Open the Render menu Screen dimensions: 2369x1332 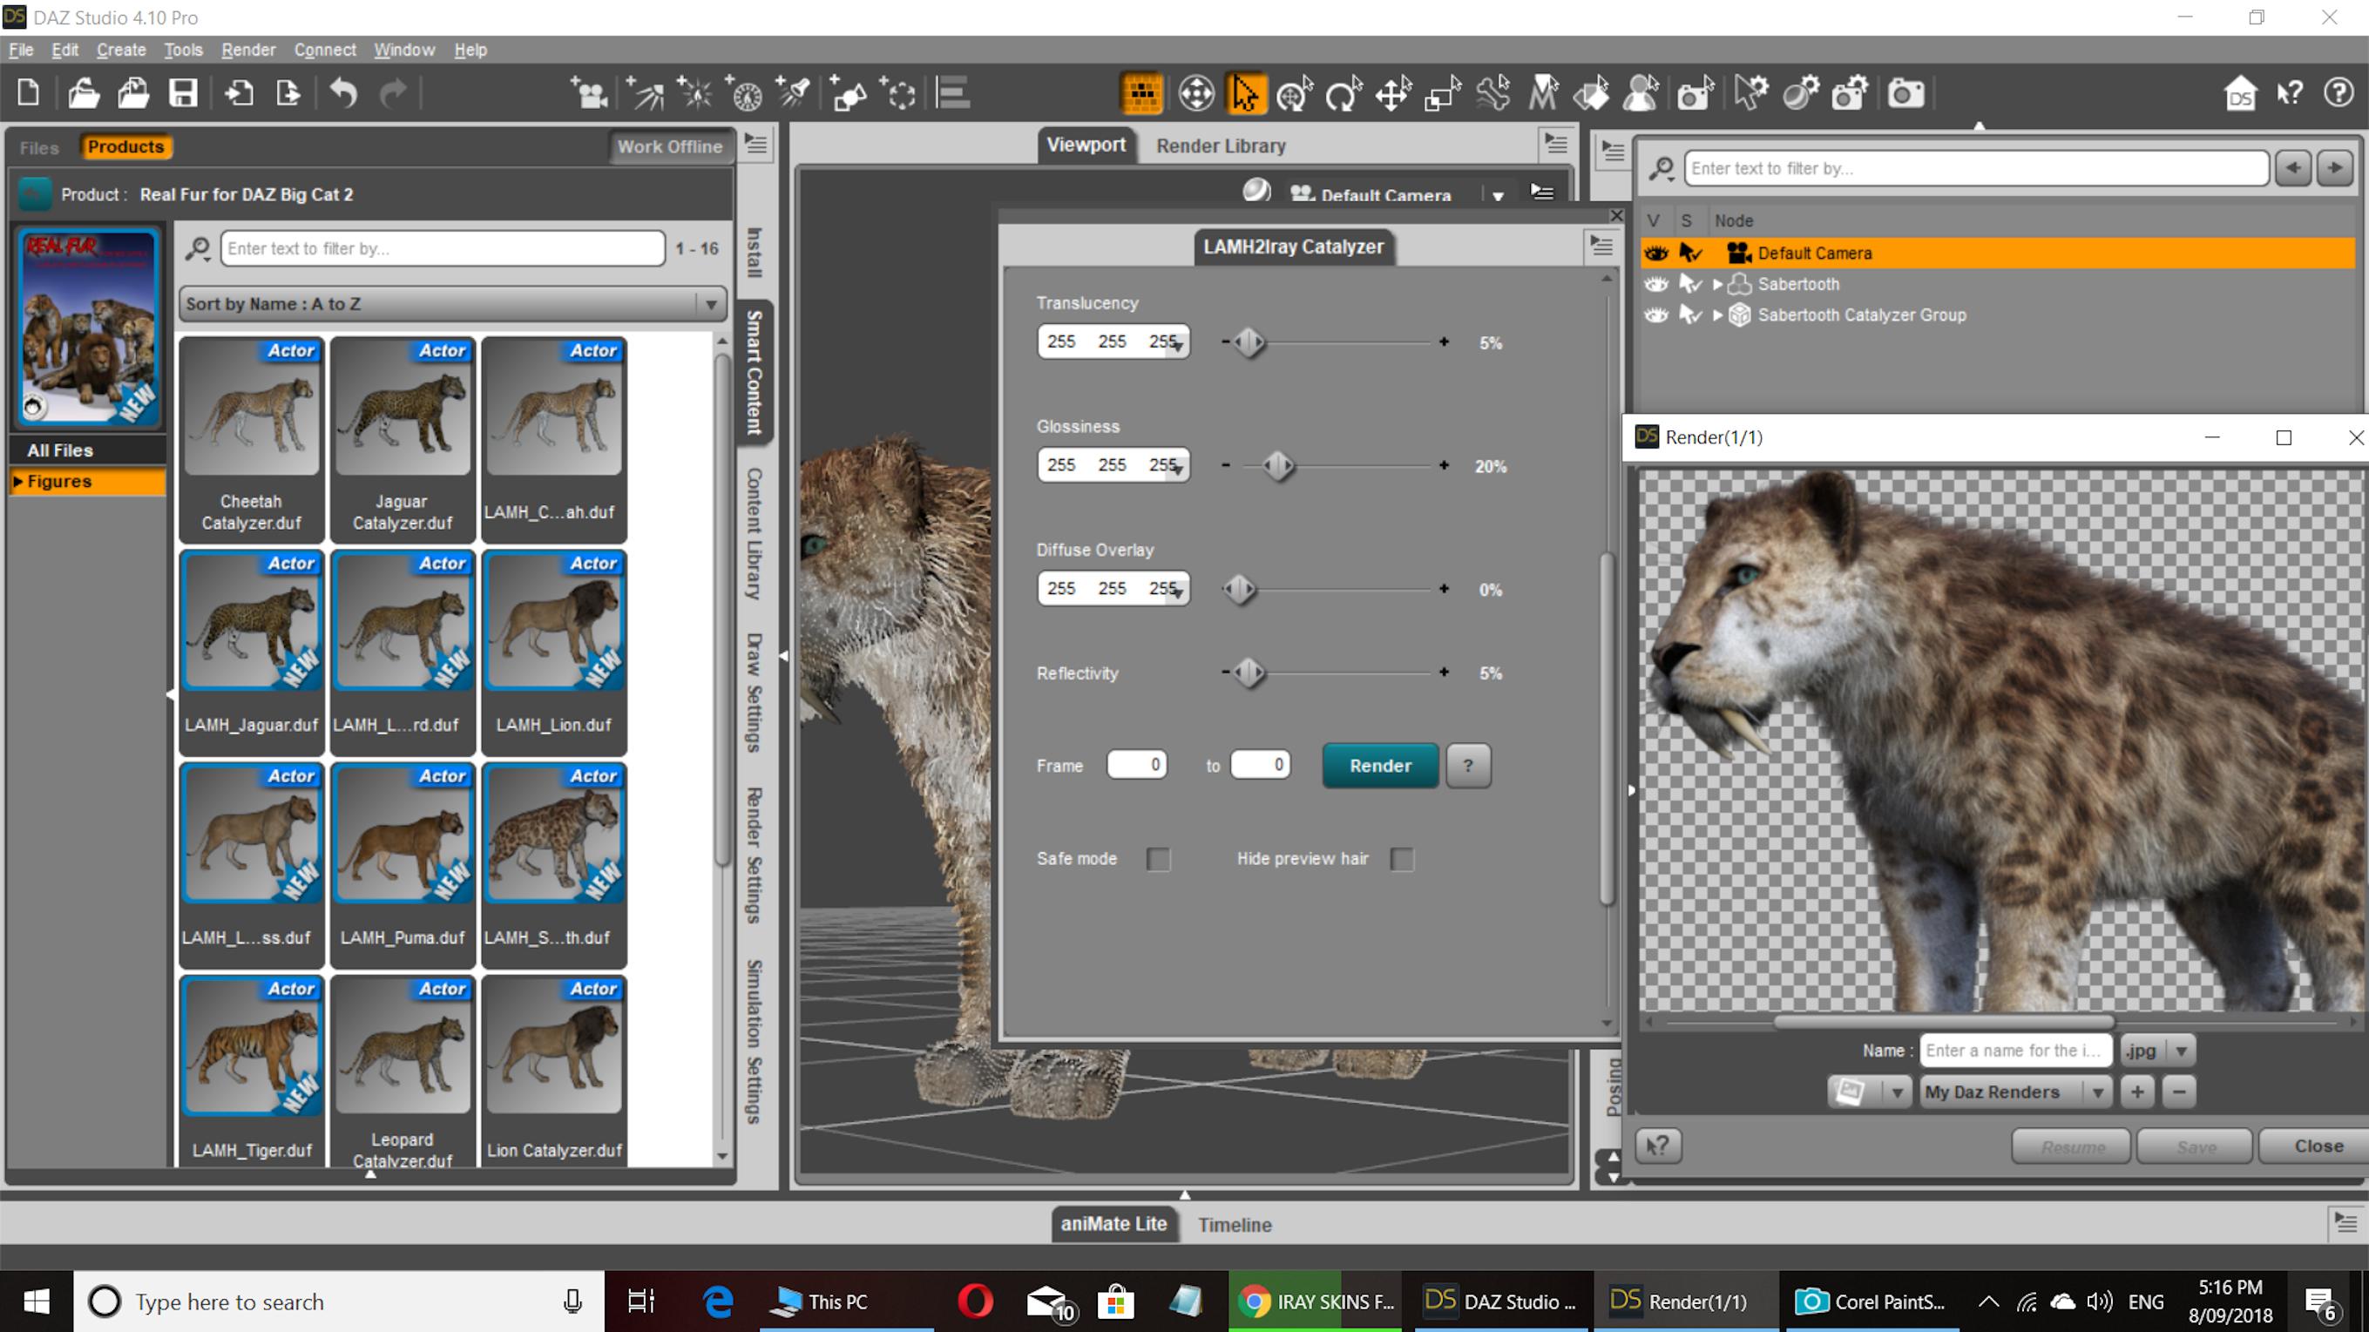point(247,50)
